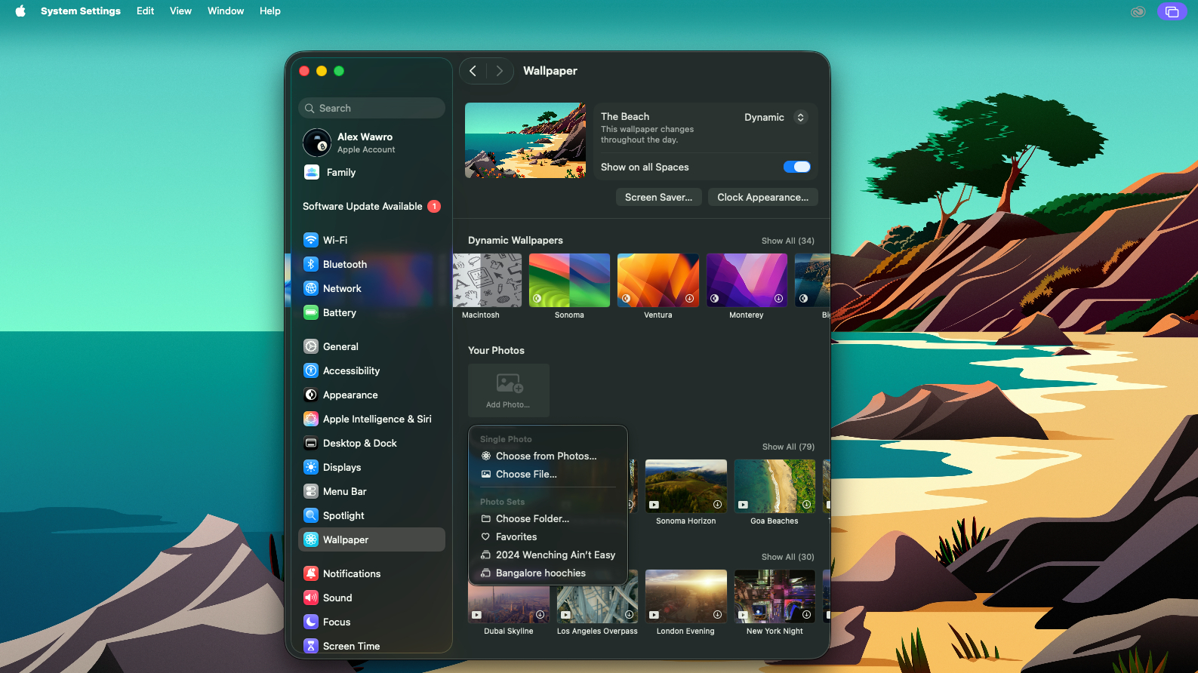Viewport: 1198px width, 673px height.
Task: Click The Beach current wallpaper preview
Action: pyautogui.click(x=525, y=140)
